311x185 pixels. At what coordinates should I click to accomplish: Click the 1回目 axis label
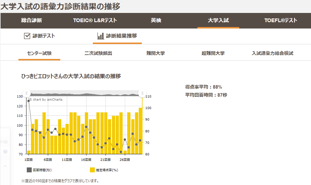pyautogui.click(x=29, y=160)
